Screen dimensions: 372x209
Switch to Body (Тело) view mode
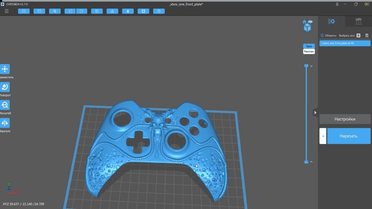tap(309, 46)
